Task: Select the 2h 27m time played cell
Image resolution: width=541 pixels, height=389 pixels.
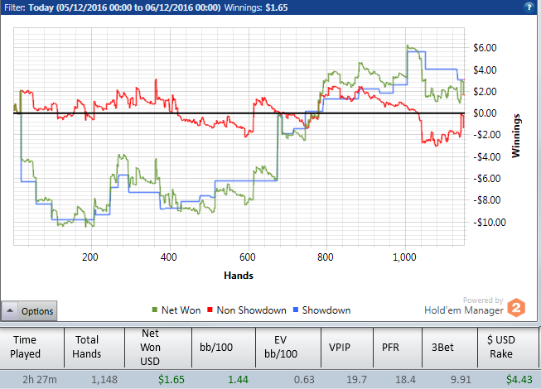Action: click(39, 379)
